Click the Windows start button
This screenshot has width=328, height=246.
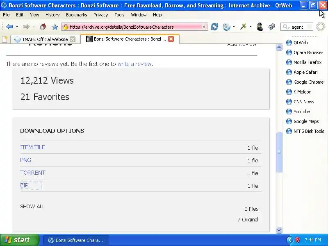tap(19, 240)
